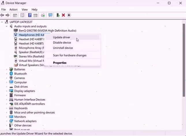Open Properties from the context menu
This screenshot has height=136, width=186.
pos(72,63)
